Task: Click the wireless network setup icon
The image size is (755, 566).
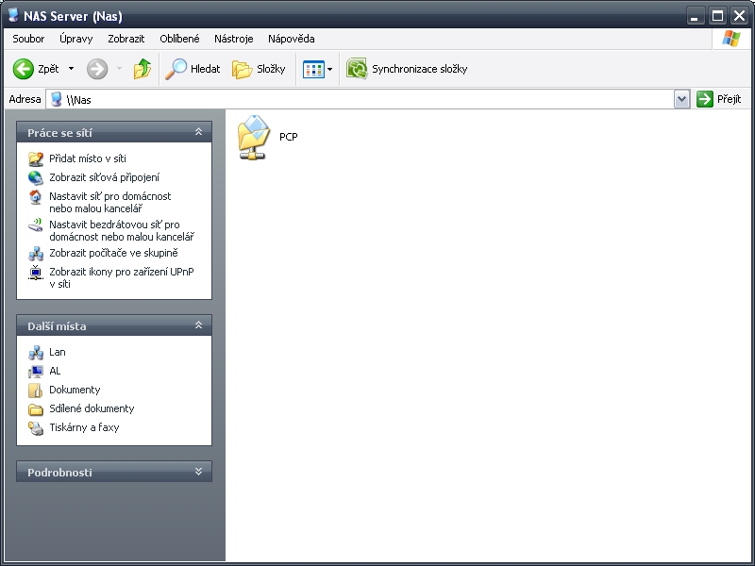Action: 36,225
